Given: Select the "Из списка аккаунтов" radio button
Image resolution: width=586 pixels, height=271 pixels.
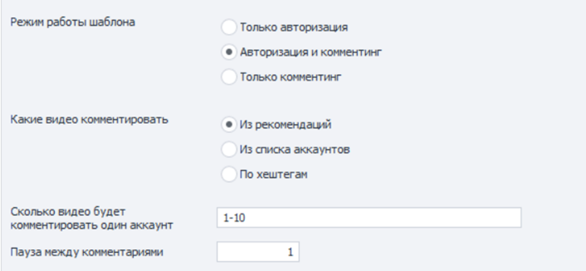Looking at the screenshot, I should pyautogui.click(x=228, y=148).
